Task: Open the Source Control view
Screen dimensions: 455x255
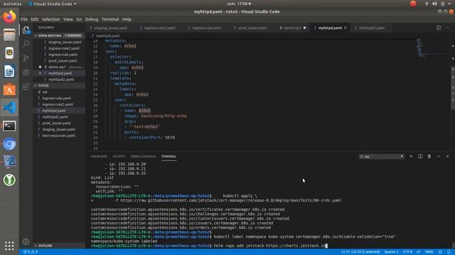Action: pos(26,58)
